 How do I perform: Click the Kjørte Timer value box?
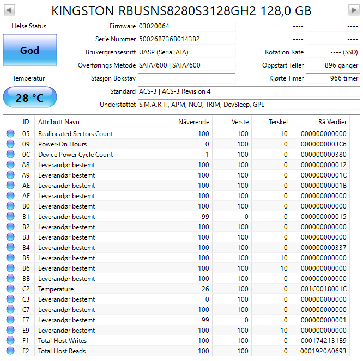[x=332, y=78]
